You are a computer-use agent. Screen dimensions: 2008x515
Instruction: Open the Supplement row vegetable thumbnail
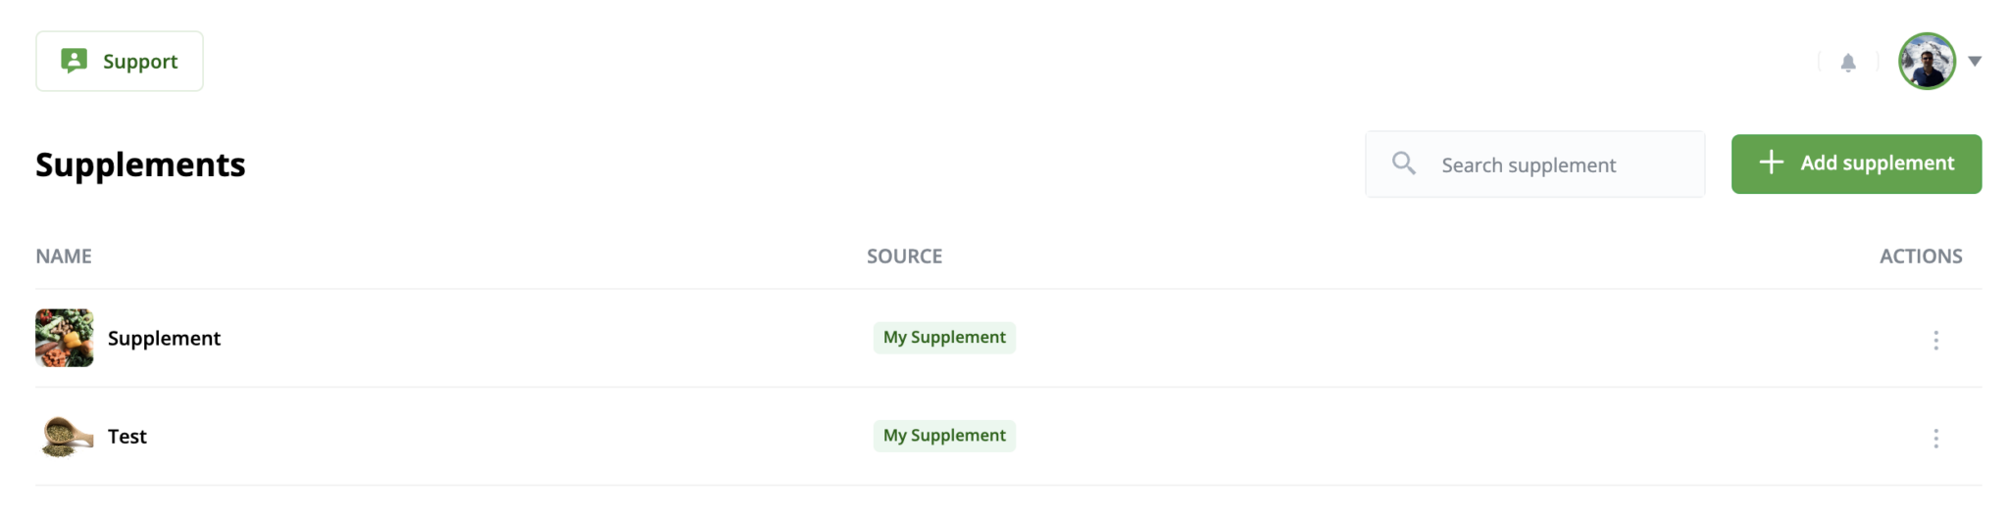[x=65, y=338]
